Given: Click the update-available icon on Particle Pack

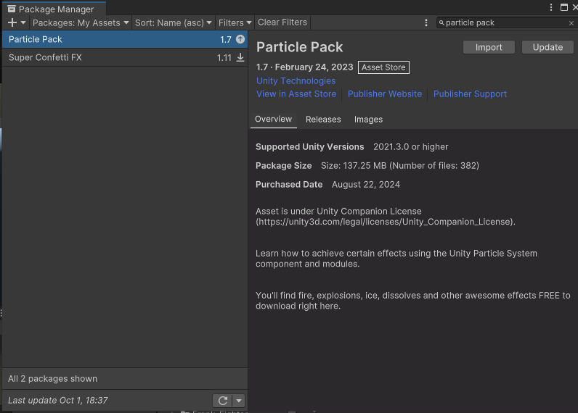Looking at the screenshot, I should (x=240, y=39).
